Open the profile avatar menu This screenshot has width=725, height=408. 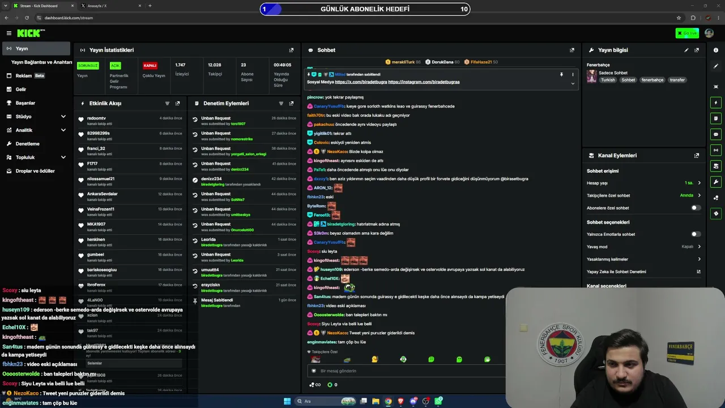pos(709,33)
